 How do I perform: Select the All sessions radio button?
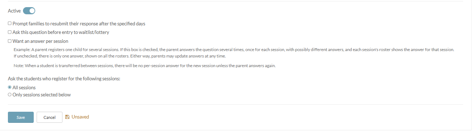10,87
